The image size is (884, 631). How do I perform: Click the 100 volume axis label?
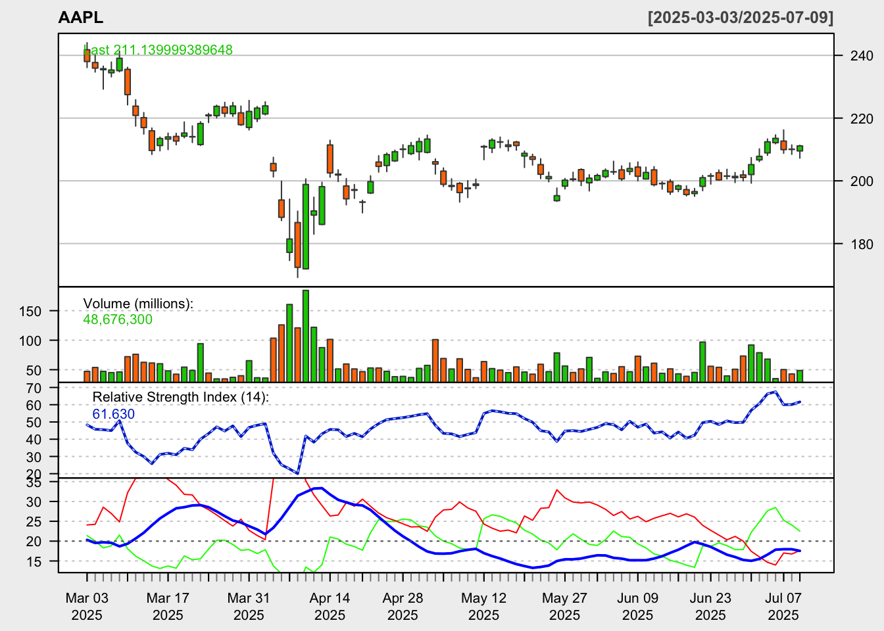[x=30, y=340]
